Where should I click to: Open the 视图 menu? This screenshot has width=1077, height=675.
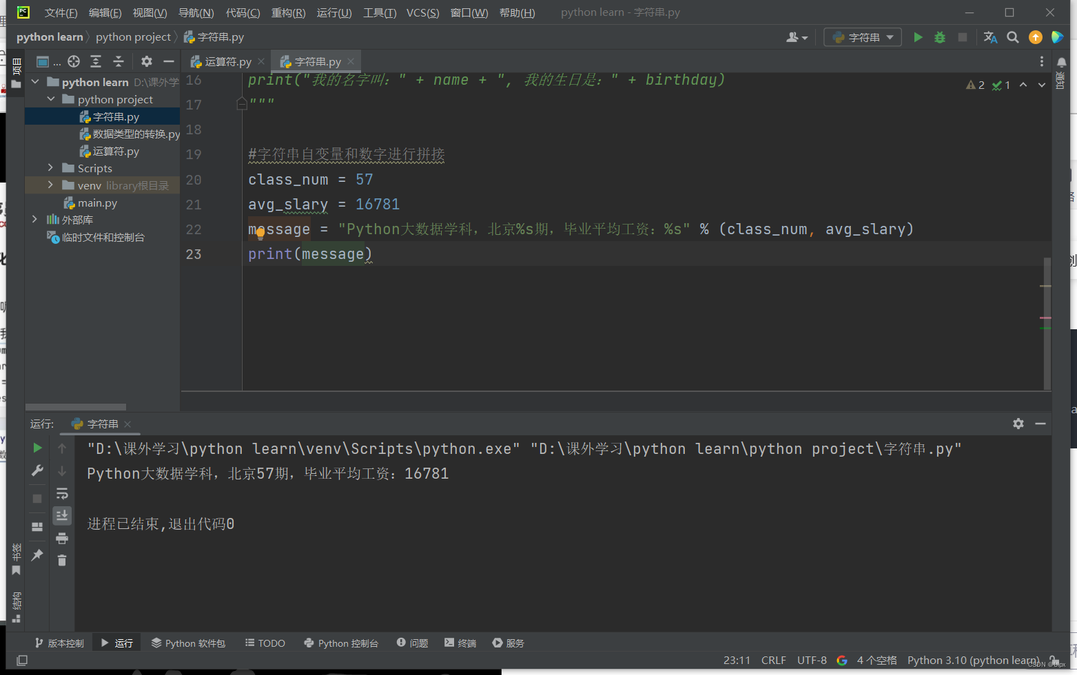(148, 12)
